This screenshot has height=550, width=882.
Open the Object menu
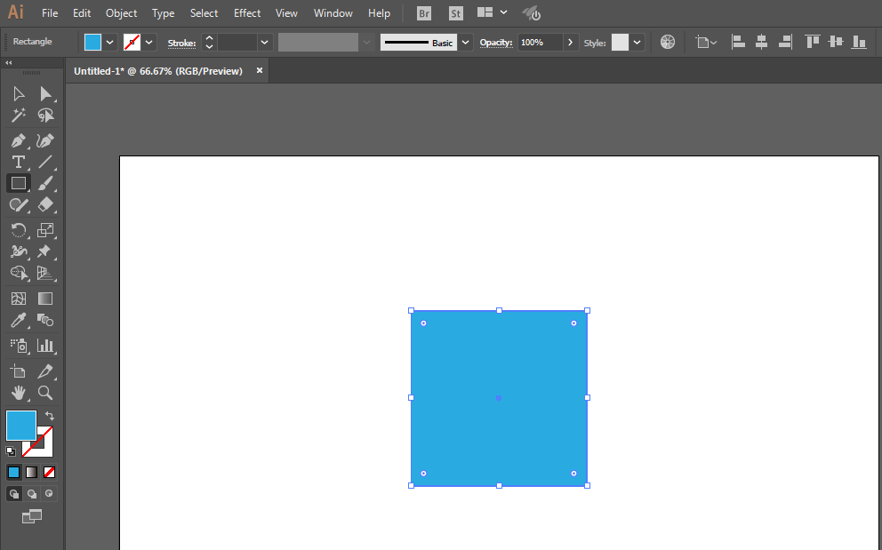121,13
